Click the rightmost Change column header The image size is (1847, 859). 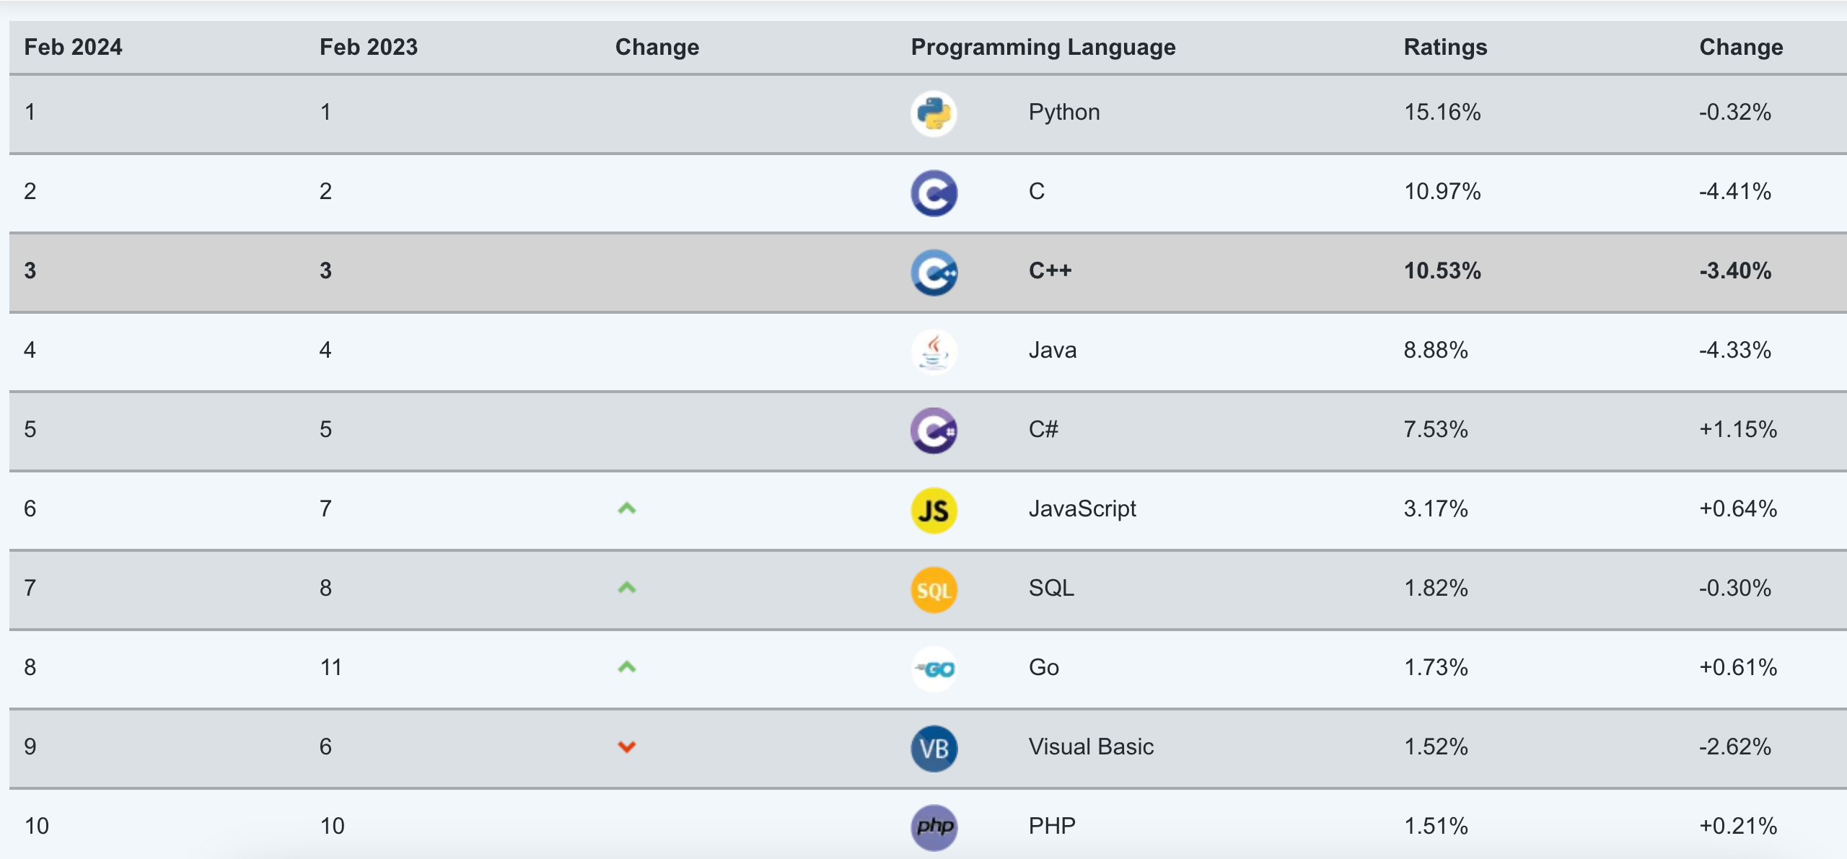[1740, 47]
